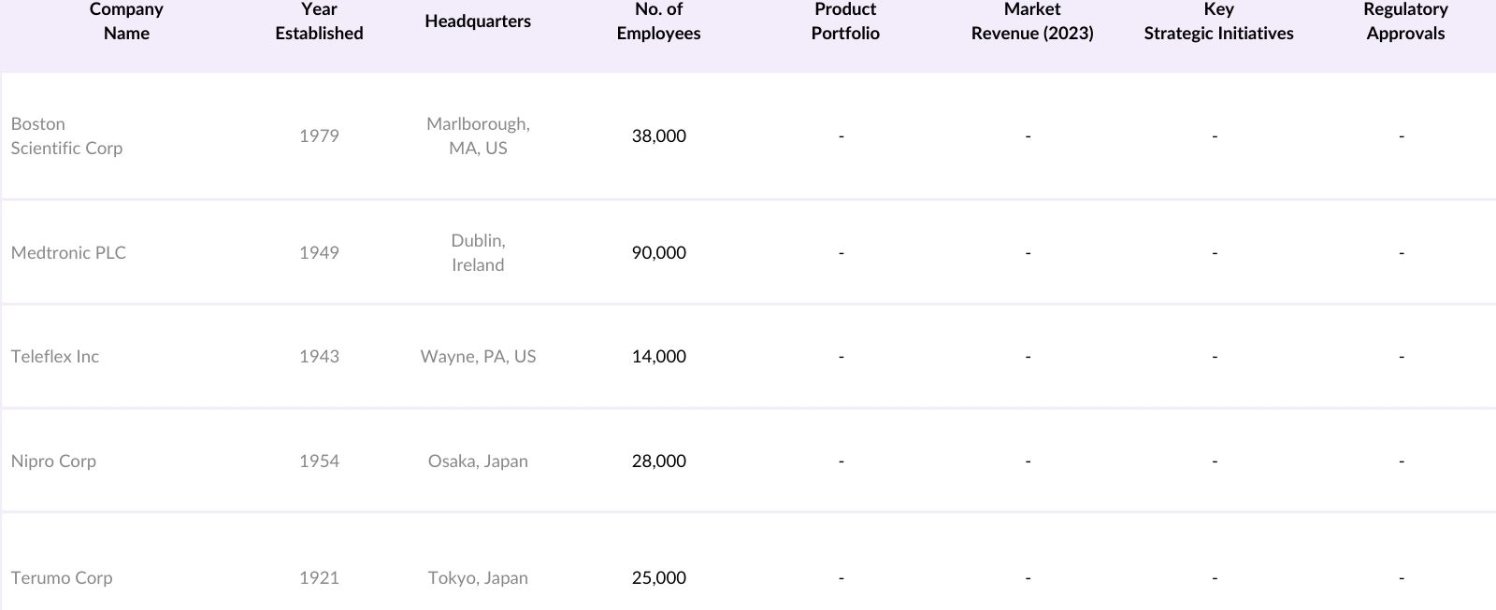The image size is (1496, 610).
Task: Click the Wayne, PA, US cell
Action: pos(478,356)
